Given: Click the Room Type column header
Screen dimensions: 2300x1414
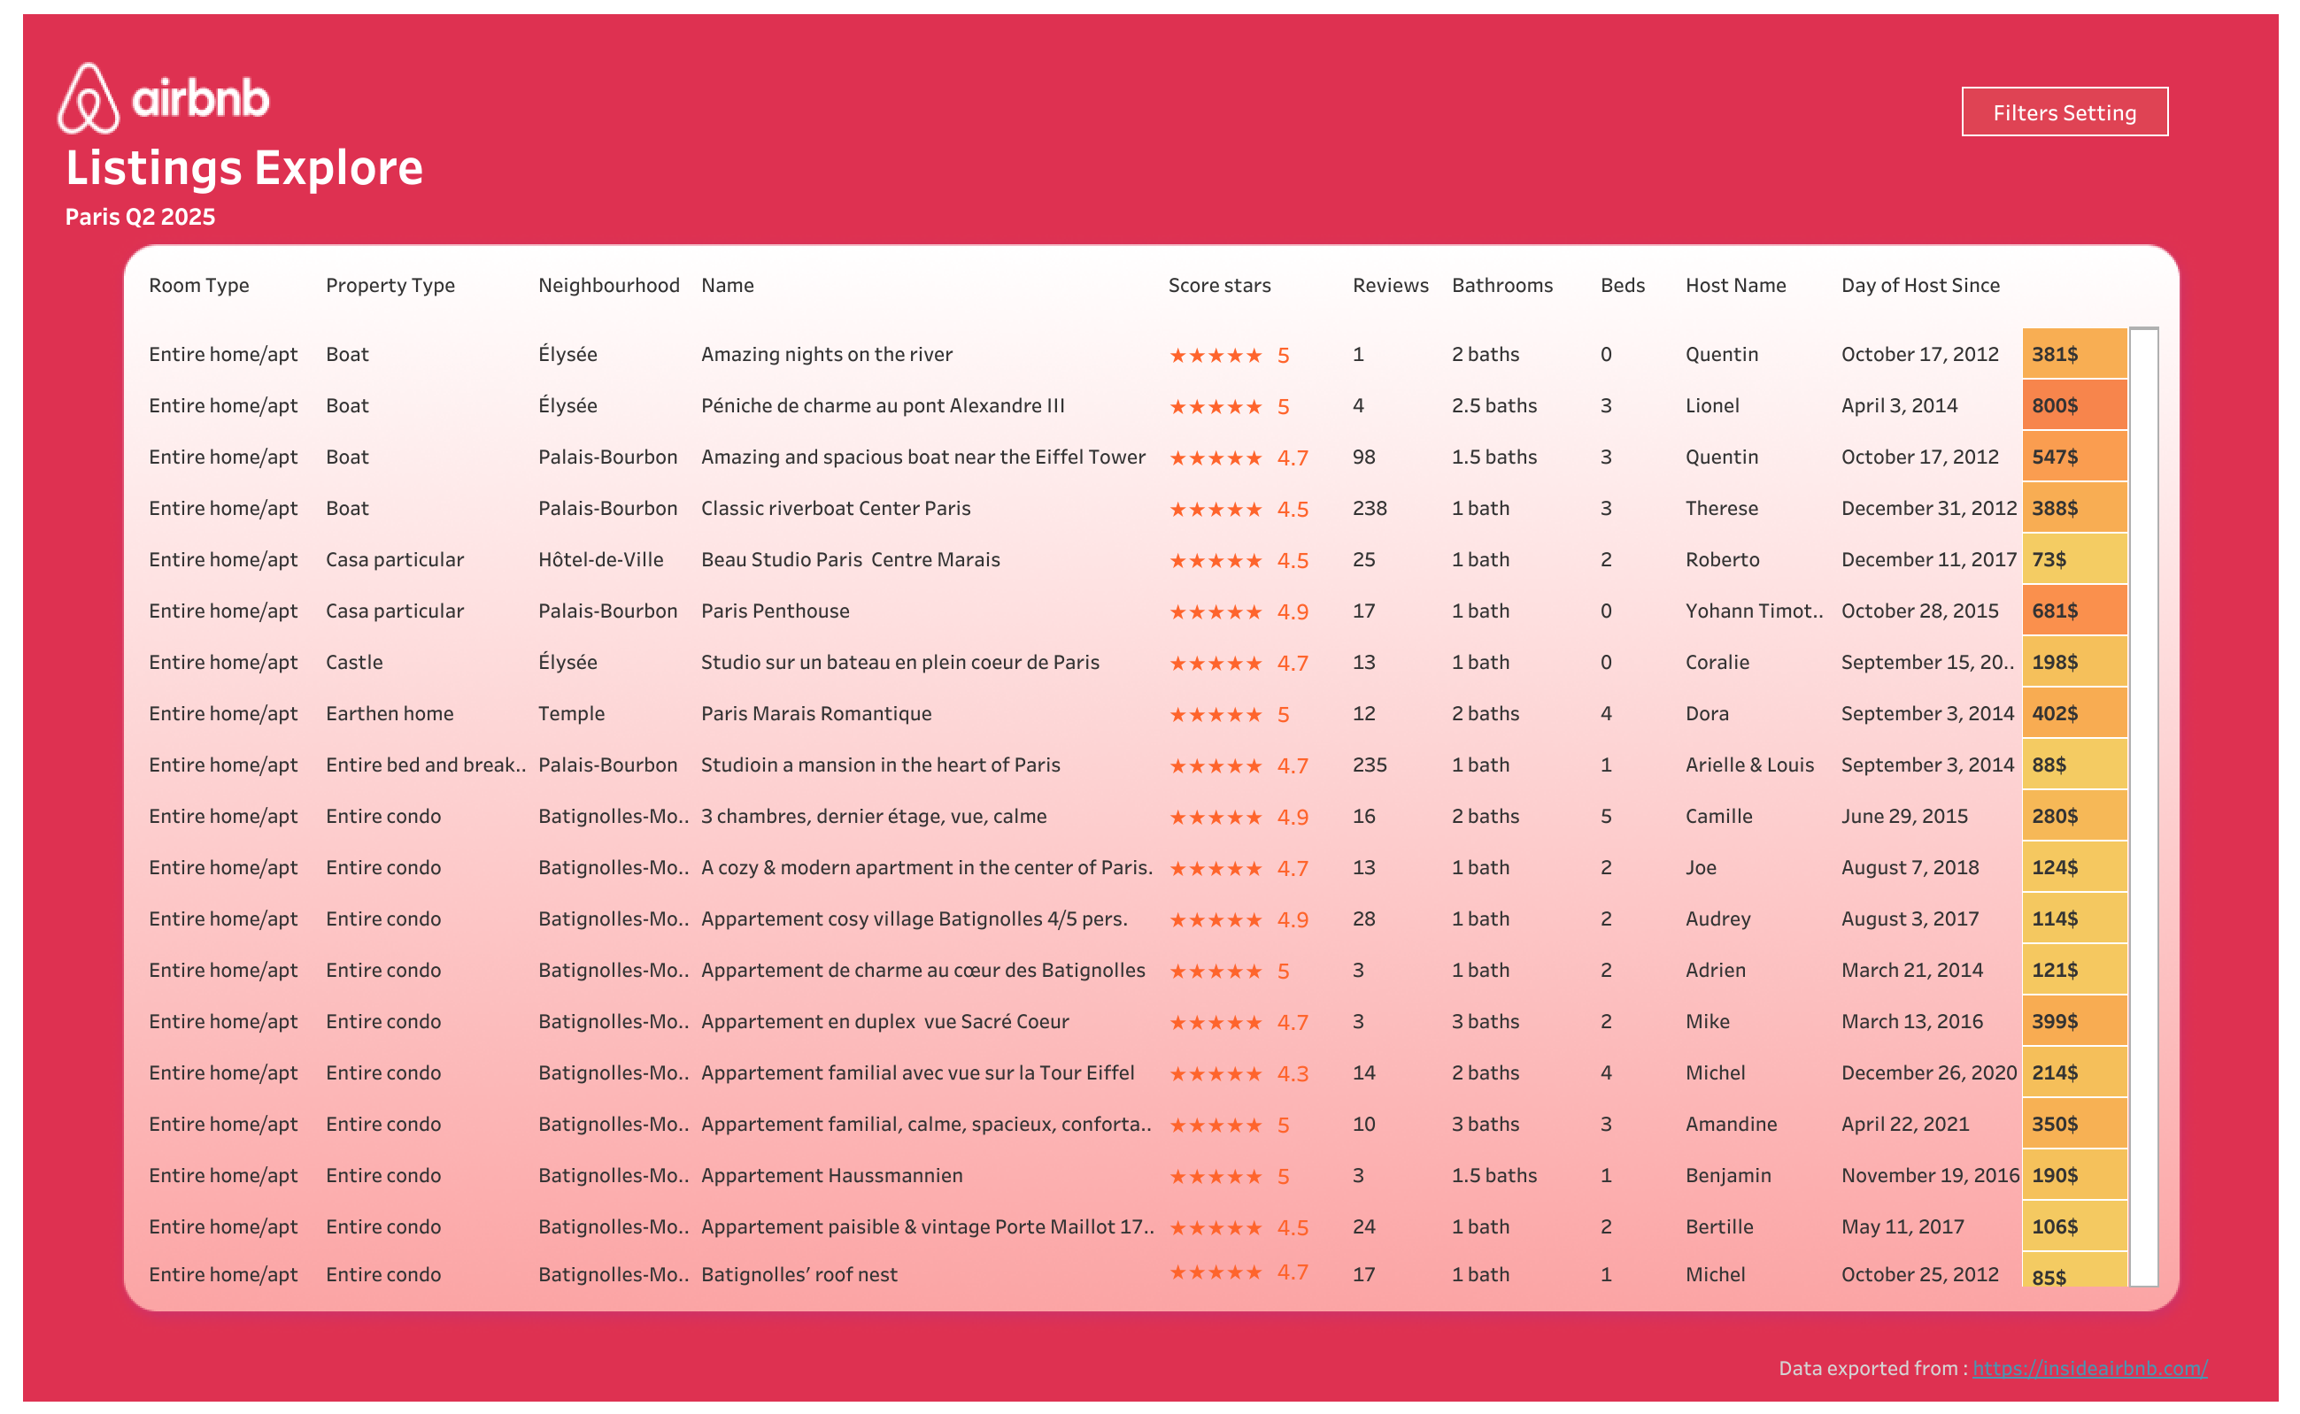Looking at the screenshot, I should click(x=198, y=285).
